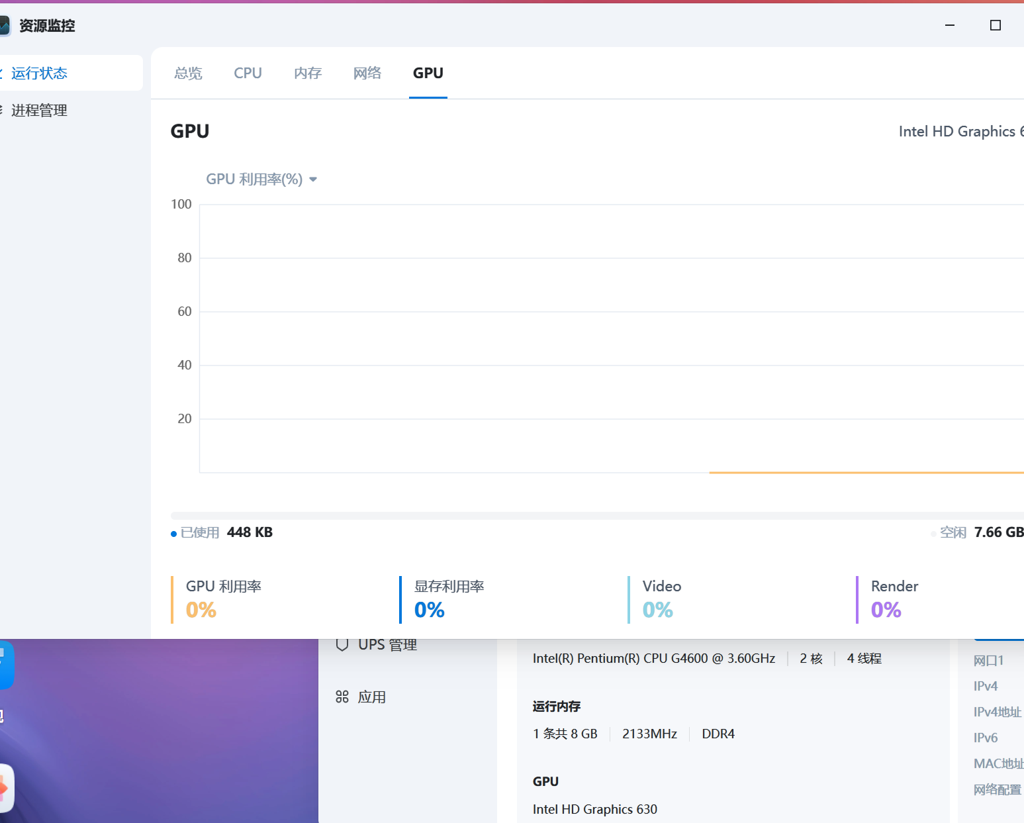Select the GPU tab in the tab bar
This screenshot has width=1024, height=823.
click(x=428, y=73)
